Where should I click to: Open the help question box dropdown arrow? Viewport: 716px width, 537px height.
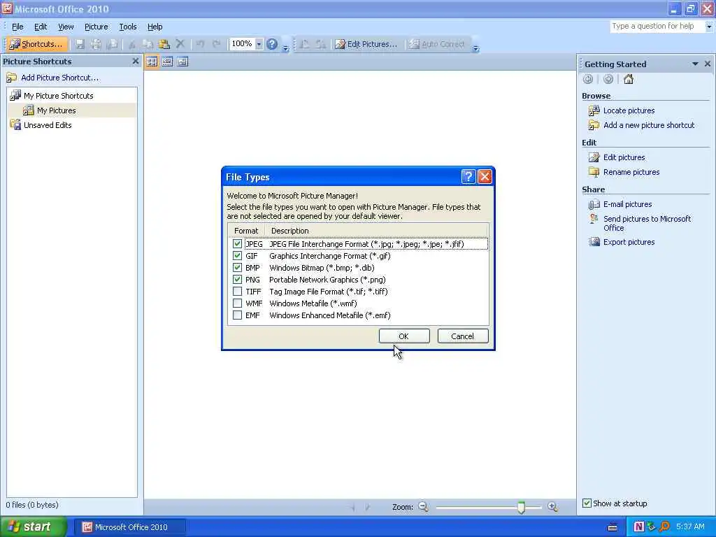(x=709, y=27)
